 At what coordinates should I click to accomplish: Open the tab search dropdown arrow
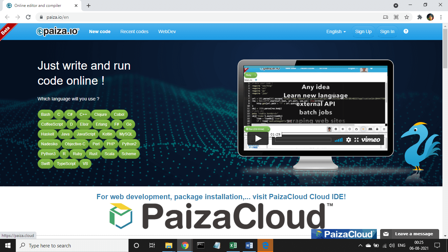click(396, 5)
